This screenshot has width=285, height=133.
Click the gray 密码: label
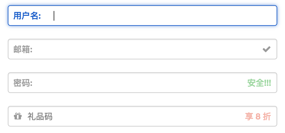23,83
